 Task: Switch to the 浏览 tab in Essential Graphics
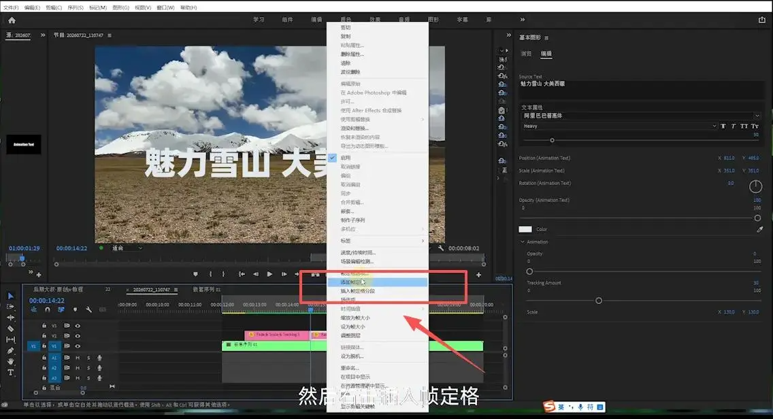(526, 53)
